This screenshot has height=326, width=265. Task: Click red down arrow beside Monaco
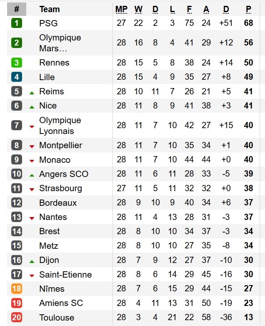pyautogui.click(x=32, y=160)
